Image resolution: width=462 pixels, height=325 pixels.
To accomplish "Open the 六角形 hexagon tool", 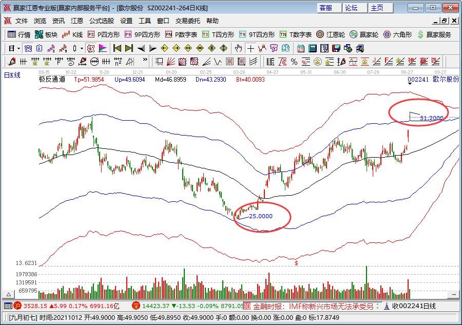I will point(397,34).
